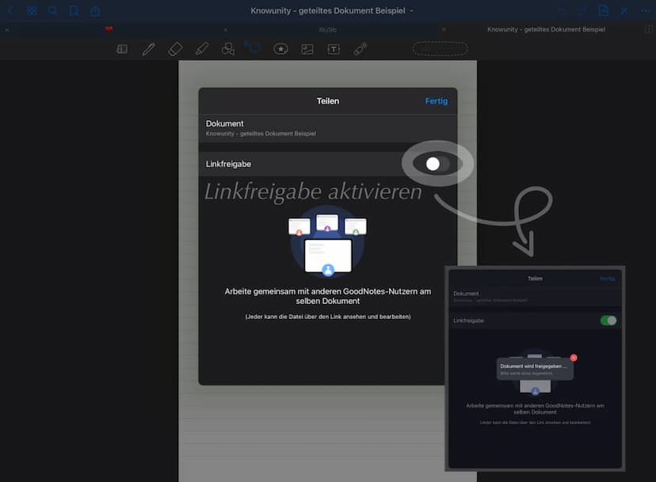Expand the document title dropdown arrow
656x482 pixels.
click(x=411, y=11)
